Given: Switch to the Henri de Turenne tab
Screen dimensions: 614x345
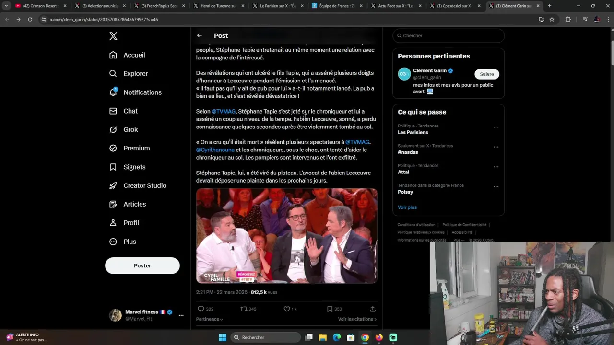Looking at the screenshot, I should [218, 6].
